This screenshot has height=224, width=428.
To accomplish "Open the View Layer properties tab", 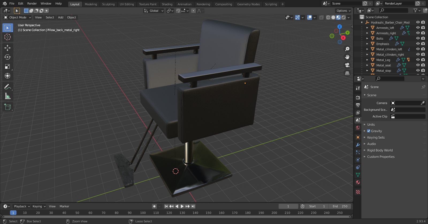I will pos(358,112).
